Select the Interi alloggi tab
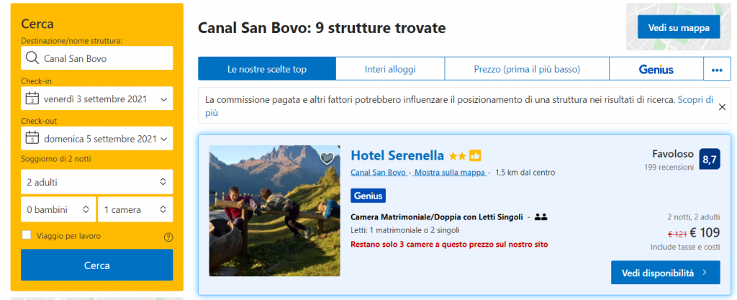 click(x=390, y=69)
